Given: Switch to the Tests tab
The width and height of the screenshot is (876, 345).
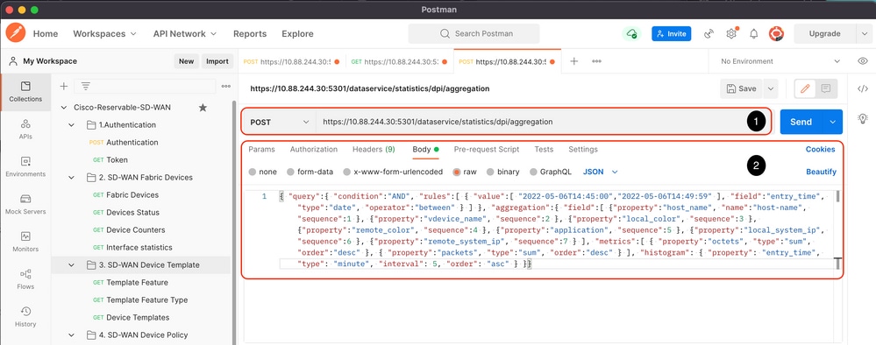Looking at the screenshot, I should [x=544, y=149].
